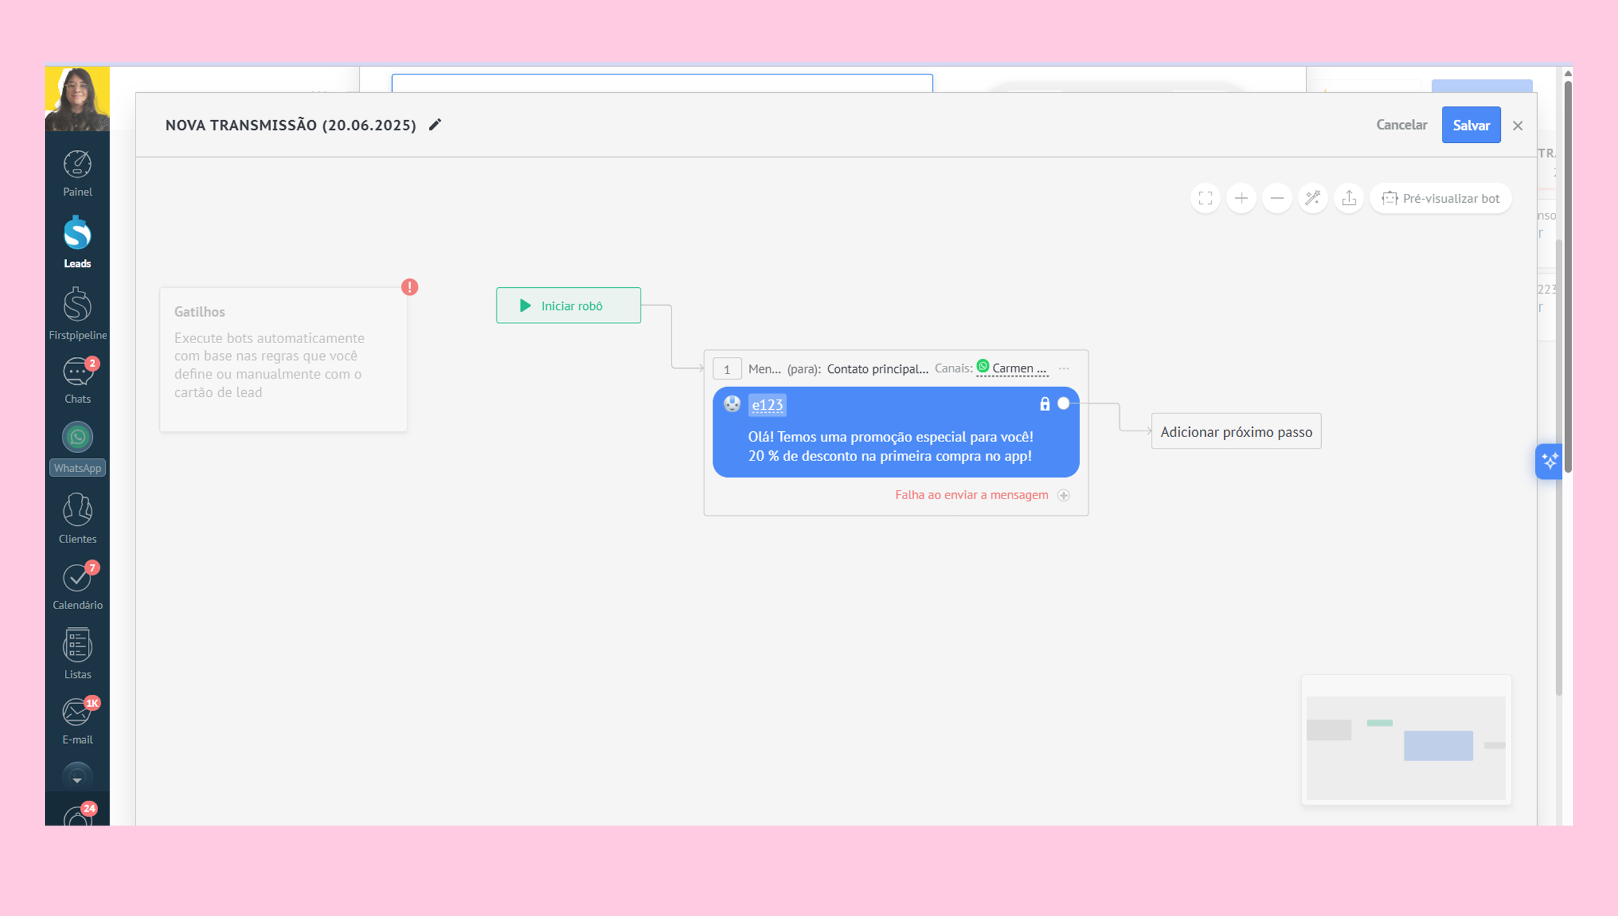Open Chats in the sidebar
1618x916 pixels.
pyautogui.click(x=77, y=380)
